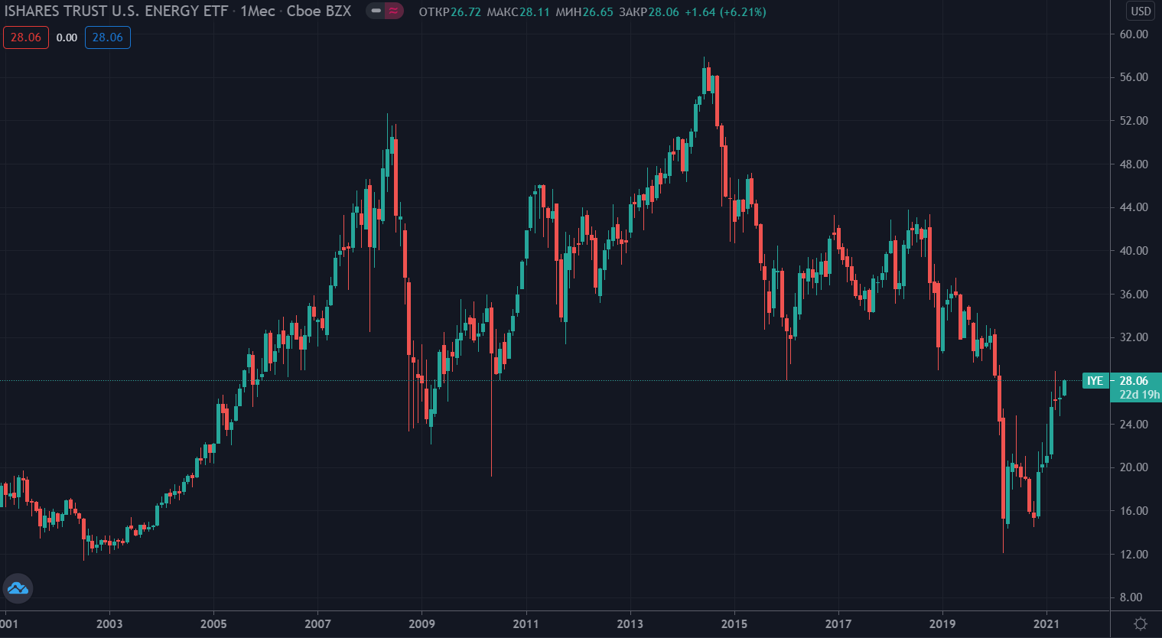Click the 2003 time axis label
This screenshot has width=1162, height=638.
click(109, 624)
